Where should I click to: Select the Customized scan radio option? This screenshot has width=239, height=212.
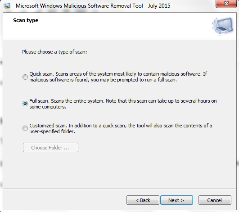[x=25, y=128]
